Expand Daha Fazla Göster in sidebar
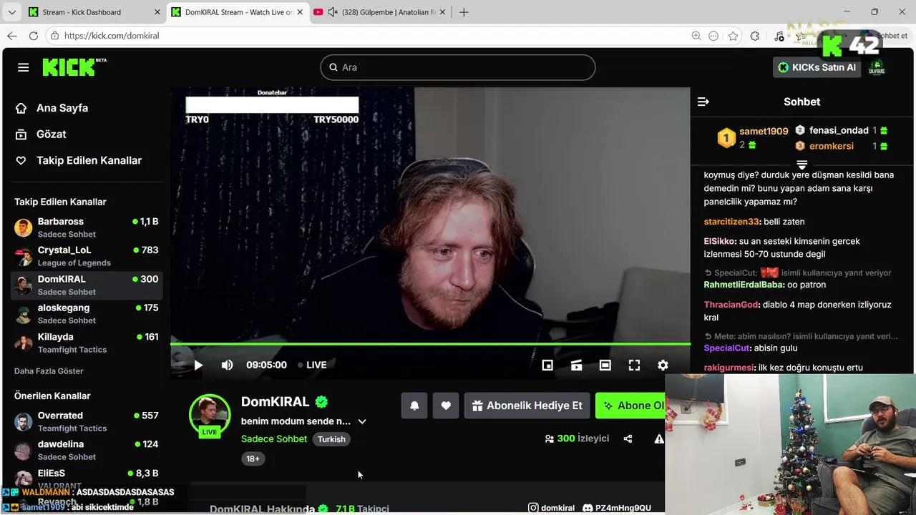916x515 pixels. 49,371
